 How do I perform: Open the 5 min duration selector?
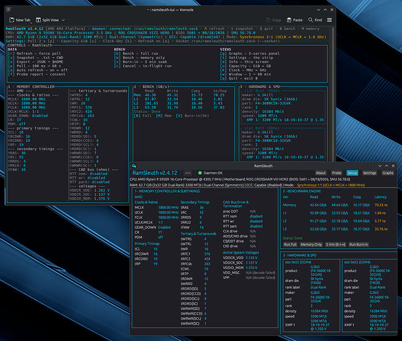point(335,244)
